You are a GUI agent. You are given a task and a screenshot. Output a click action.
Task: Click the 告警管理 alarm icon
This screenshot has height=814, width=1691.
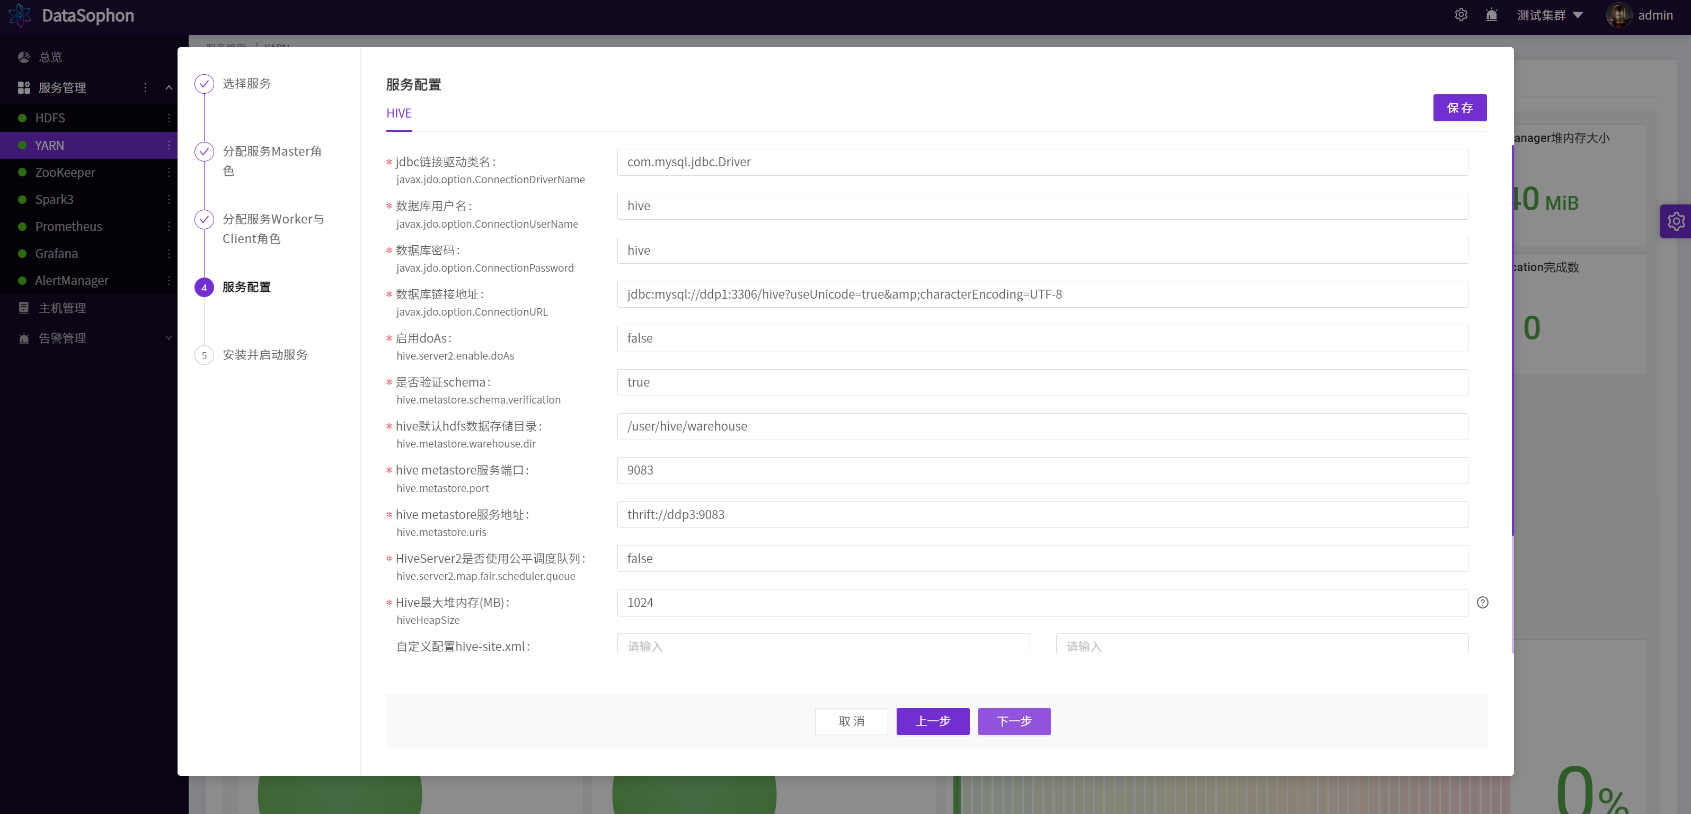24,338
